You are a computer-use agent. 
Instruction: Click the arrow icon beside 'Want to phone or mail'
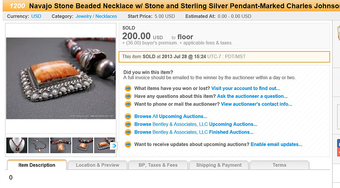pos(128,104)
